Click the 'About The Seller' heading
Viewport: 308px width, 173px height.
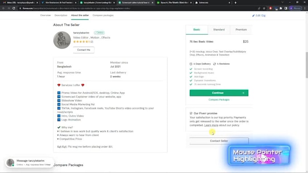66,25
